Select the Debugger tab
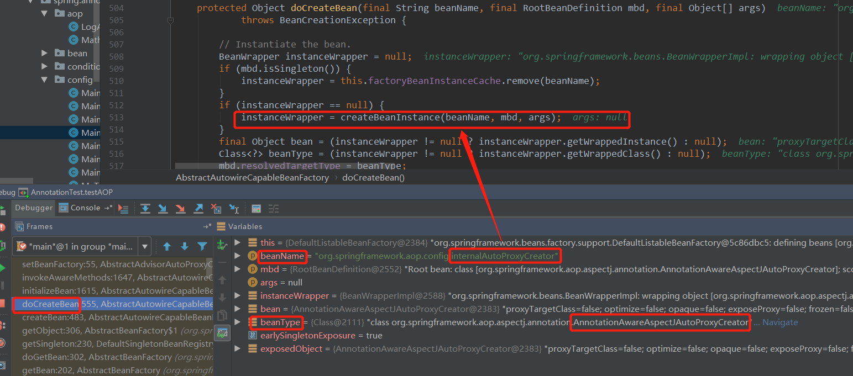 pos(33,208)
